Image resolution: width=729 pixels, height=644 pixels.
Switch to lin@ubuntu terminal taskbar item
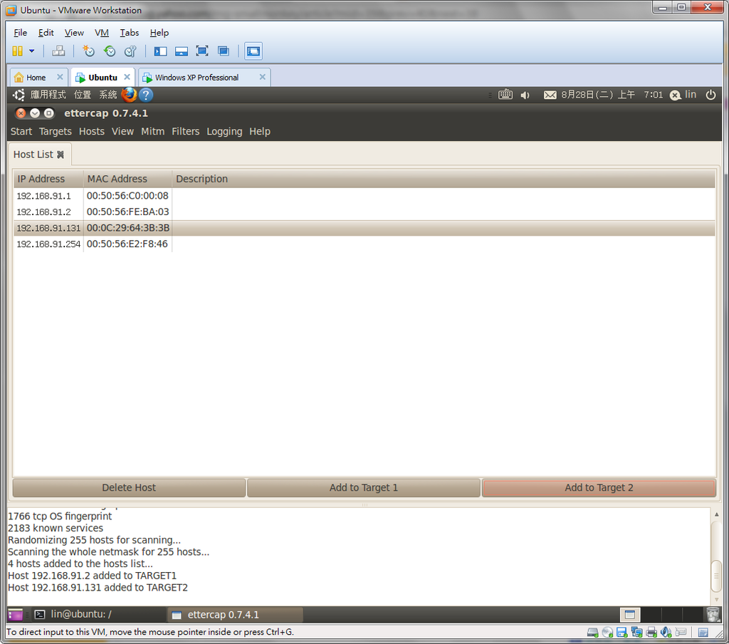pos(98,614)
